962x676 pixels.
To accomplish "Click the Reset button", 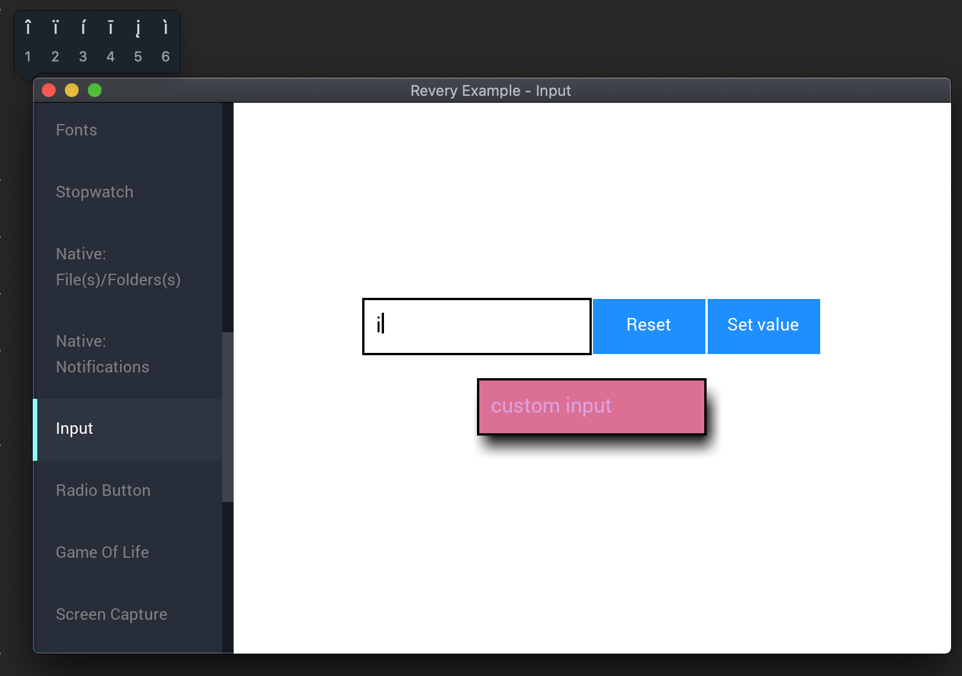I will (649, 326).
